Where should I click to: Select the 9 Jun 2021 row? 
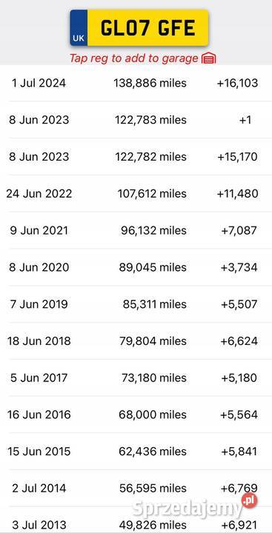tap(136, 230)
